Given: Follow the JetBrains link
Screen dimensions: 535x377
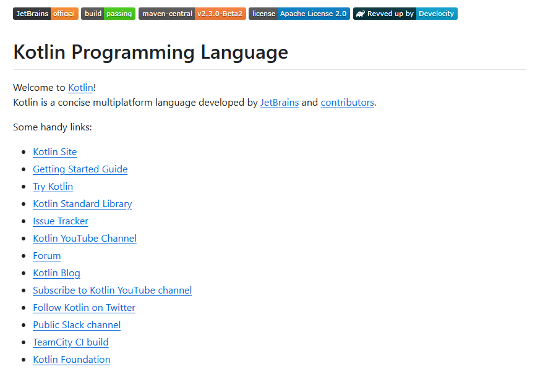Looking at the screenshot, I should (x=280, y=103).
